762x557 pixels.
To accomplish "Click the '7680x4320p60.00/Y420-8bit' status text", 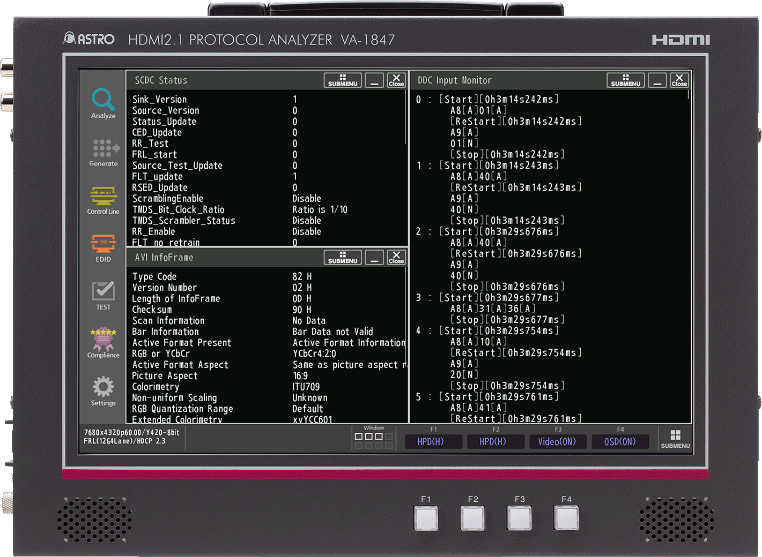I will point(132,433).
